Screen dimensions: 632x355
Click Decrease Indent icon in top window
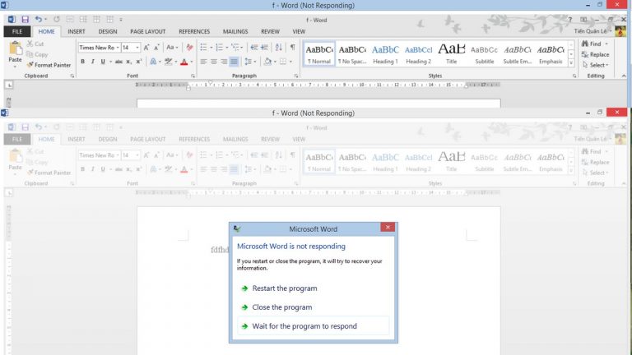pyautogui.click(x=254, y=48)
